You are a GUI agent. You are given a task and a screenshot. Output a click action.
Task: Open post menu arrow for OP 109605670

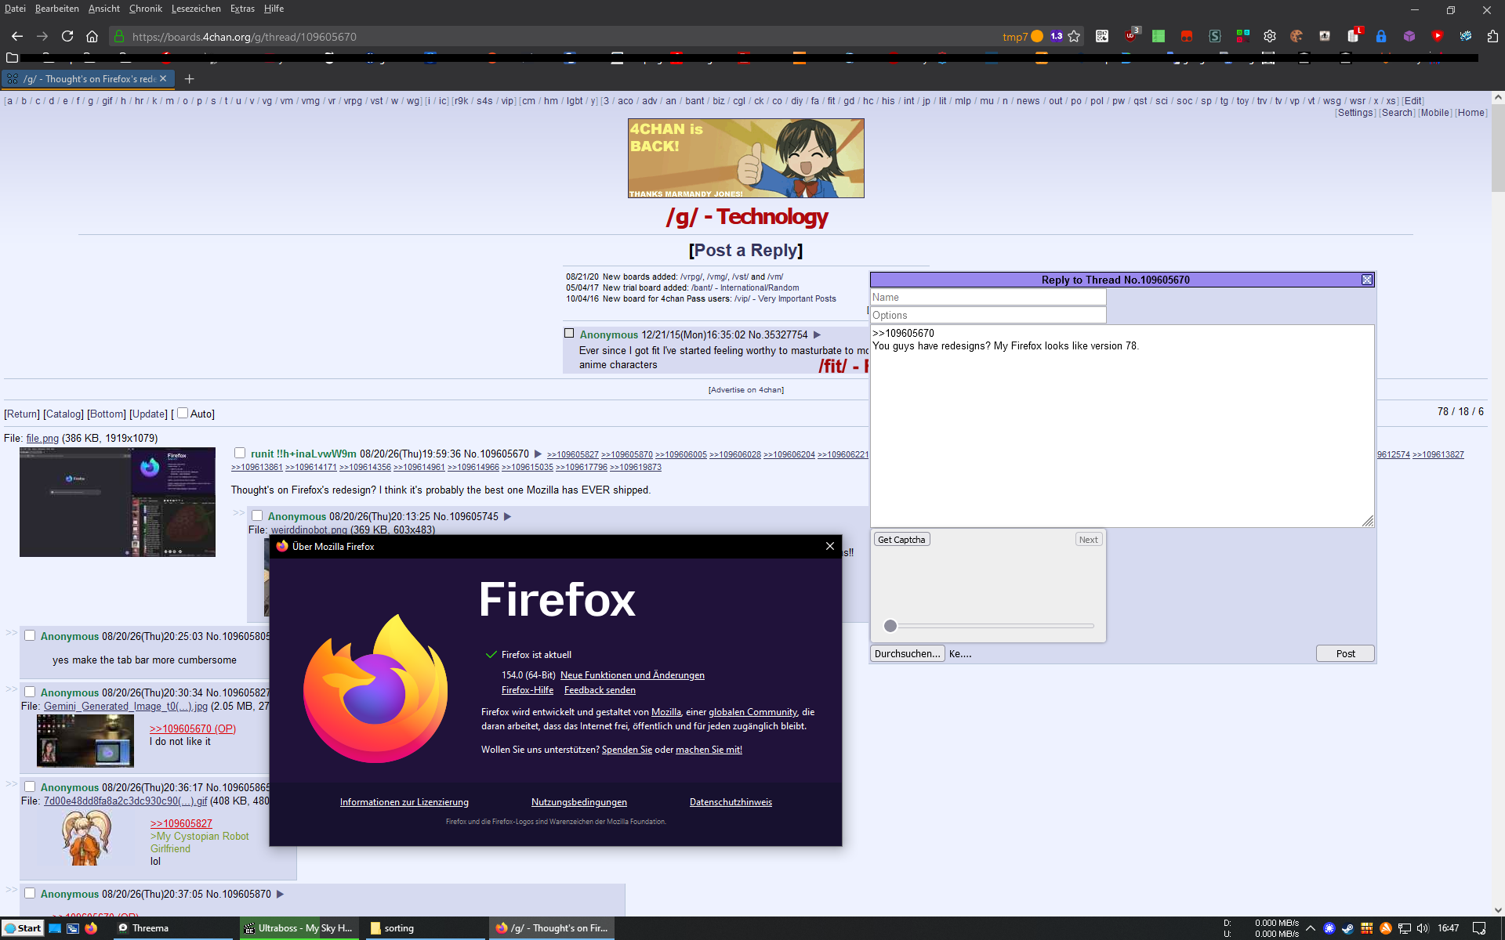[x=538, y=454]
